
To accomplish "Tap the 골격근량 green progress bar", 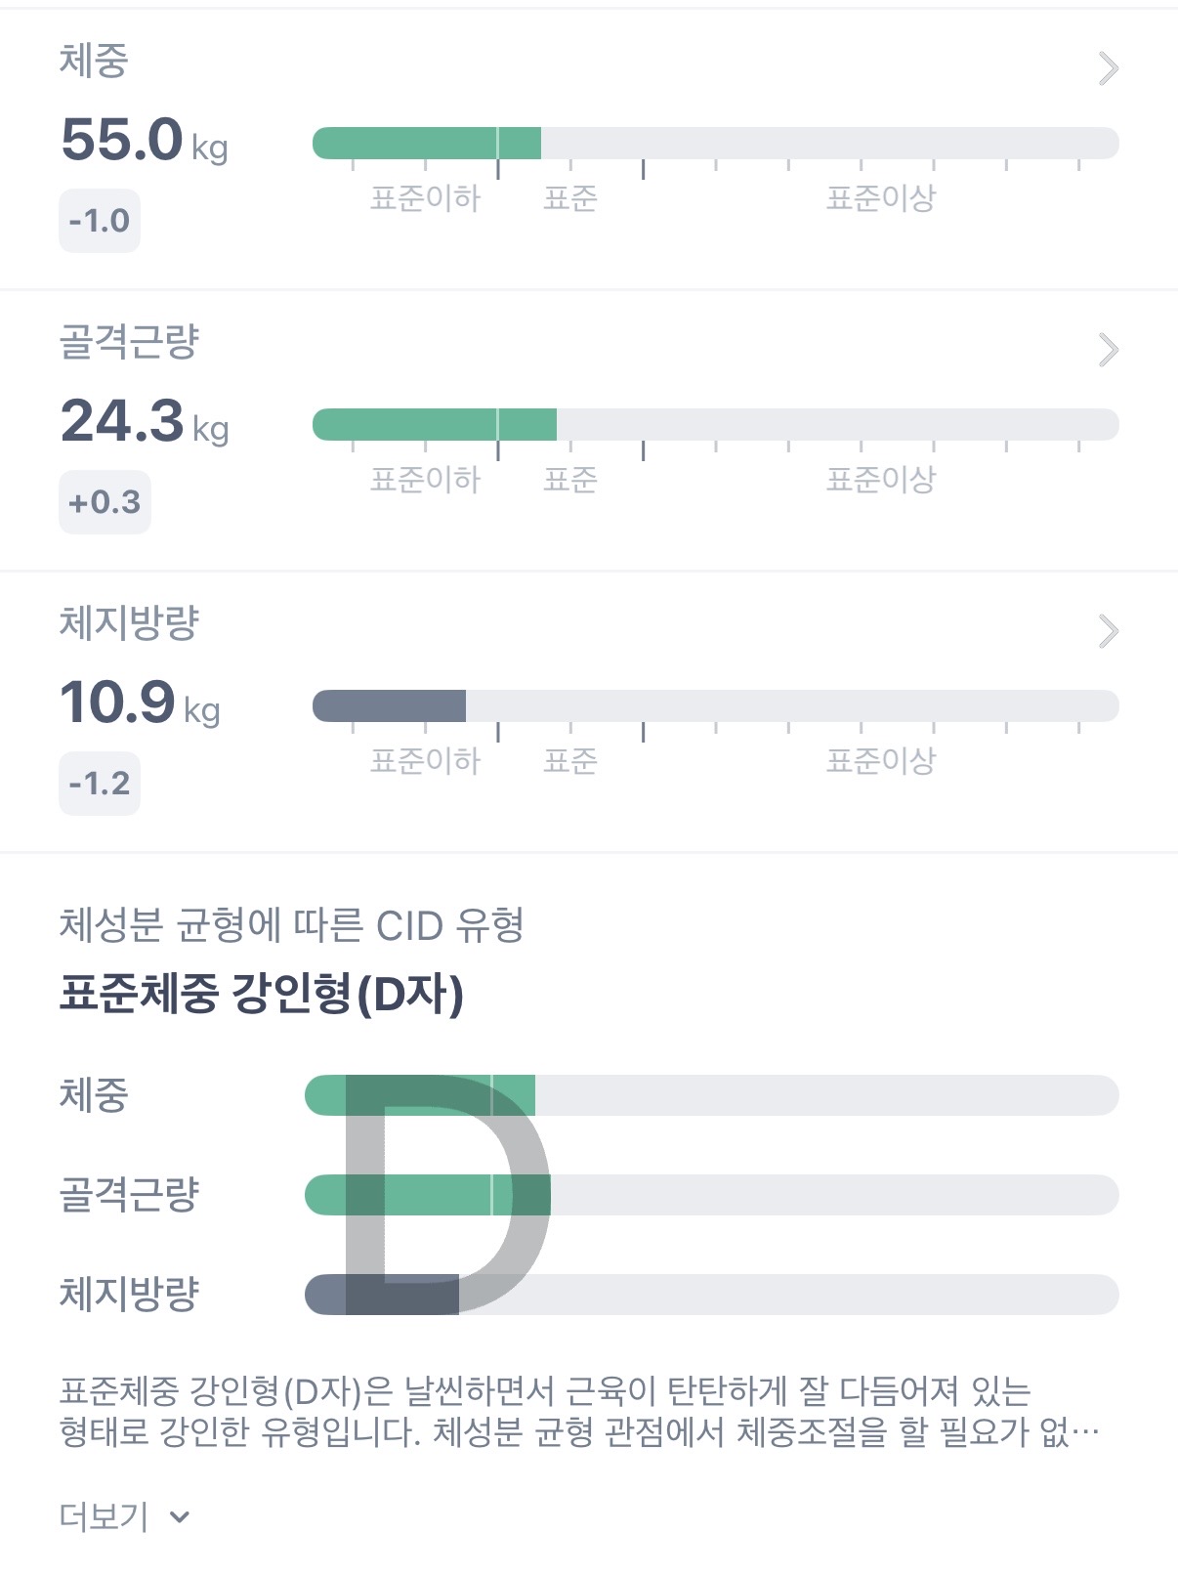I will 435,424.
